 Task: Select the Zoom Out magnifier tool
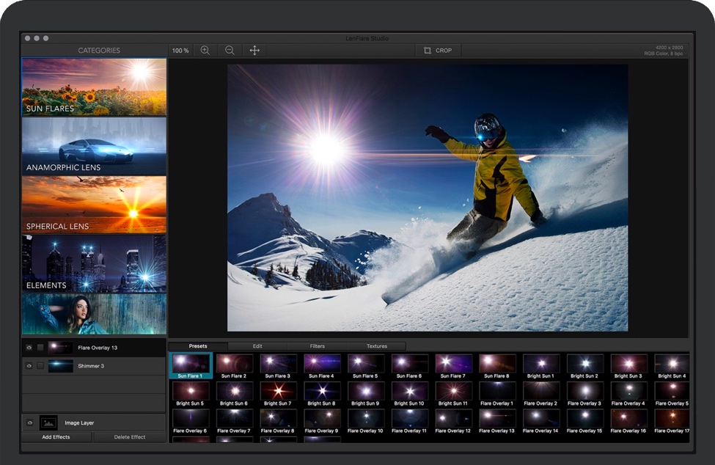(230, 50)
